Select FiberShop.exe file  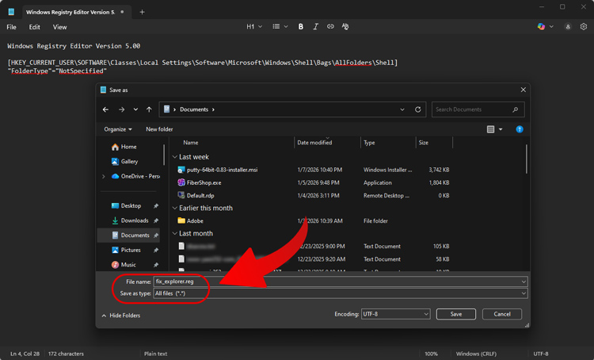pyautogui.click(x=204, y=183)
